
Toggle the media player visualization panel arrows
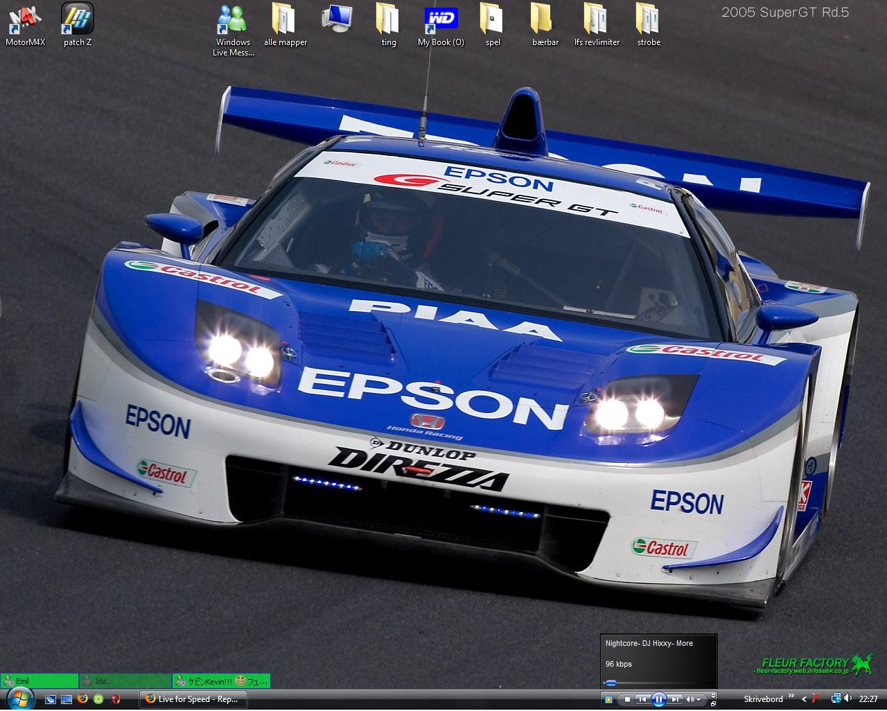(714, 695)
